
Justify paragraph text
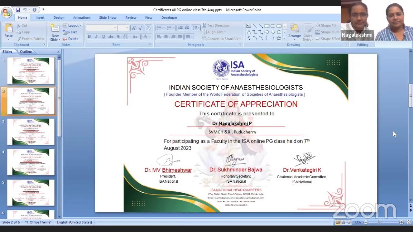coord(180,37)
